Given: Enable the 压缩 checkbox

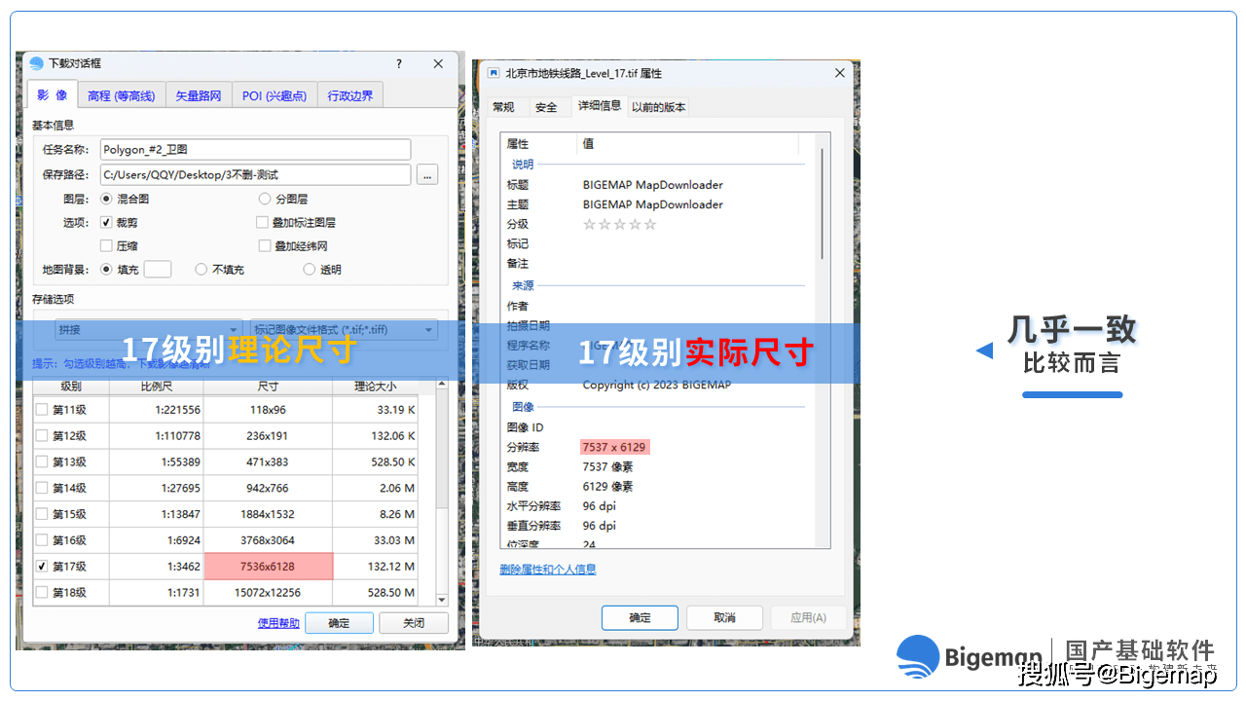Looking at the screenshot, I should (x=107, y=246).
